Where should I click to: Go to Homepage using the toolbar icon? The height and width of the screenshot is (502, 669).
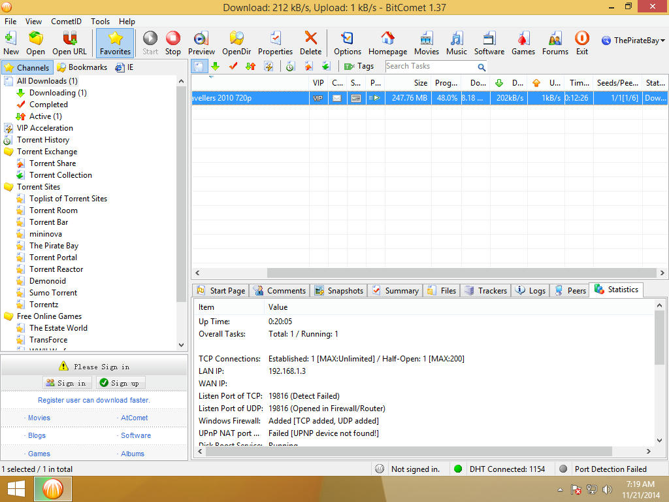pyautogui.click(x=388, y=43)
